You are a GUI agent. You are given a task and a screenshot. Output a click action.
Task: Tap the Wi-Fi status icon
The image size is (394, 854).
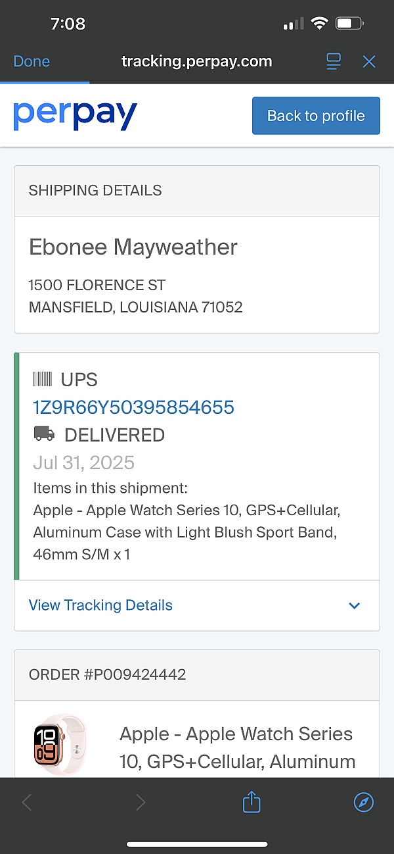[x=320, y=24]
